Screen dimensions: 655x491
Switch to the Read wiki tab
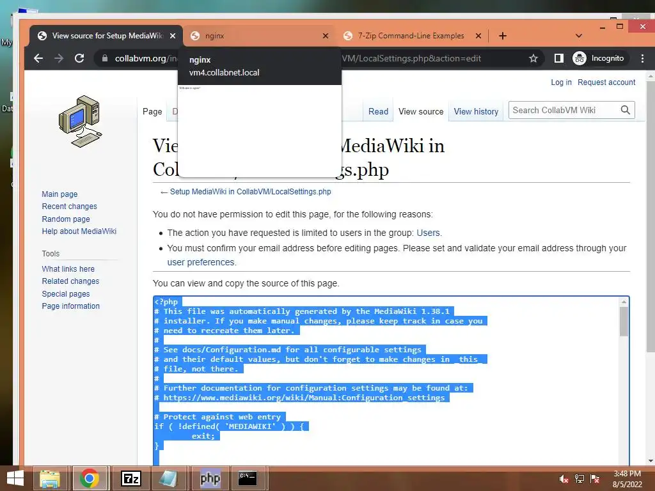[x=378, y=111]
